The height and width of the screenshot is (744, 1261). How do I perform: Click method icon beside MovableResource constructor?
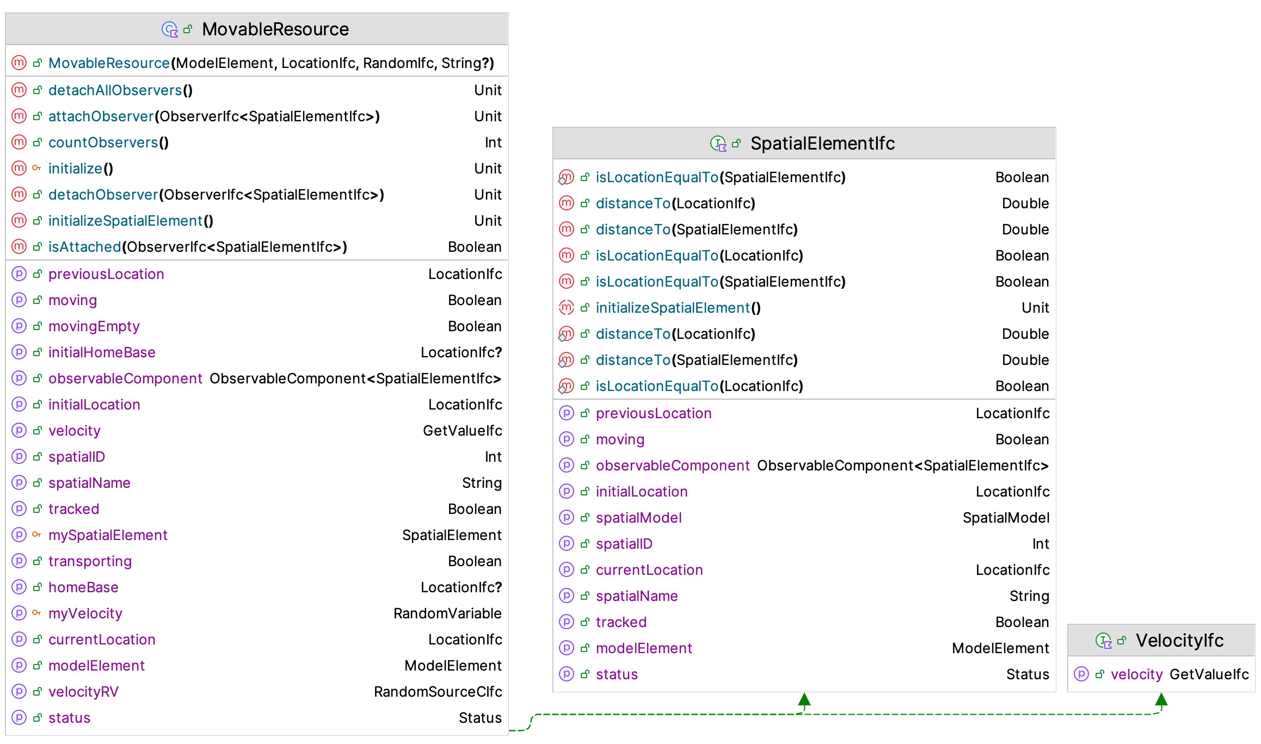coord(19,63)
